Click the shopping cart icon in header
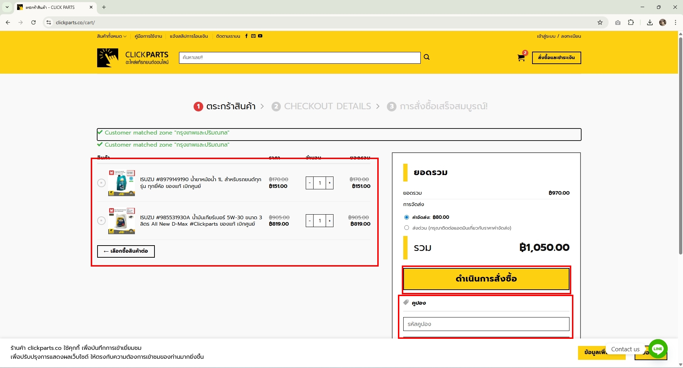The width and height of the screenshot is (683, 368). 521,58
